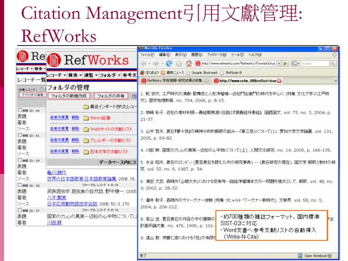
Task: Open the URL history dropdown arrow
Action: coord(279,64)
